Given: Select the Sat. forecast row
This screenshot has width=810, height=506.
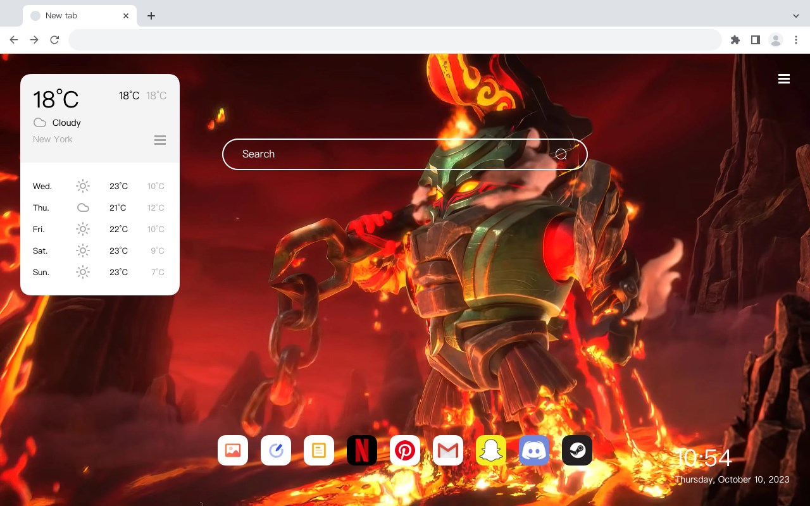Looking at the screenshot, I should coord(100,250).
